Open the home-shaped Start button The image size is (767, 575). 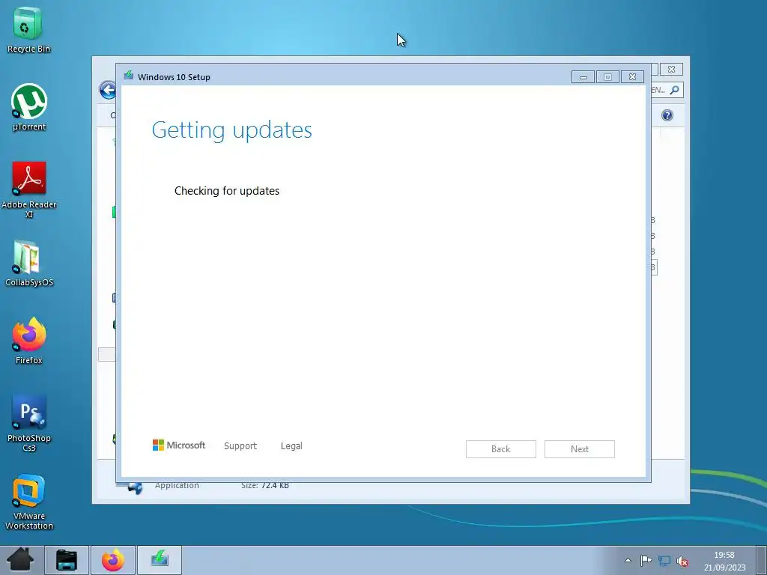[x=20, y=560]
